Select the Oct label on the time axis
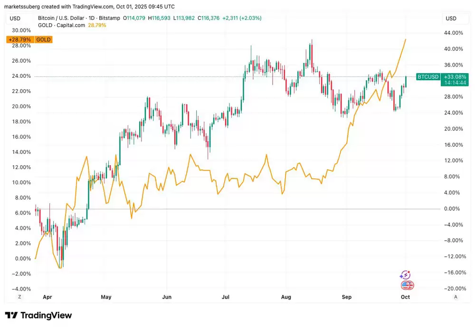 [405, 297]
